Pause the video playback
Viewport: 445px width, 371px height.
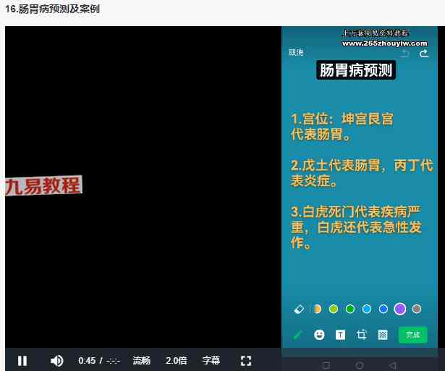22,360
